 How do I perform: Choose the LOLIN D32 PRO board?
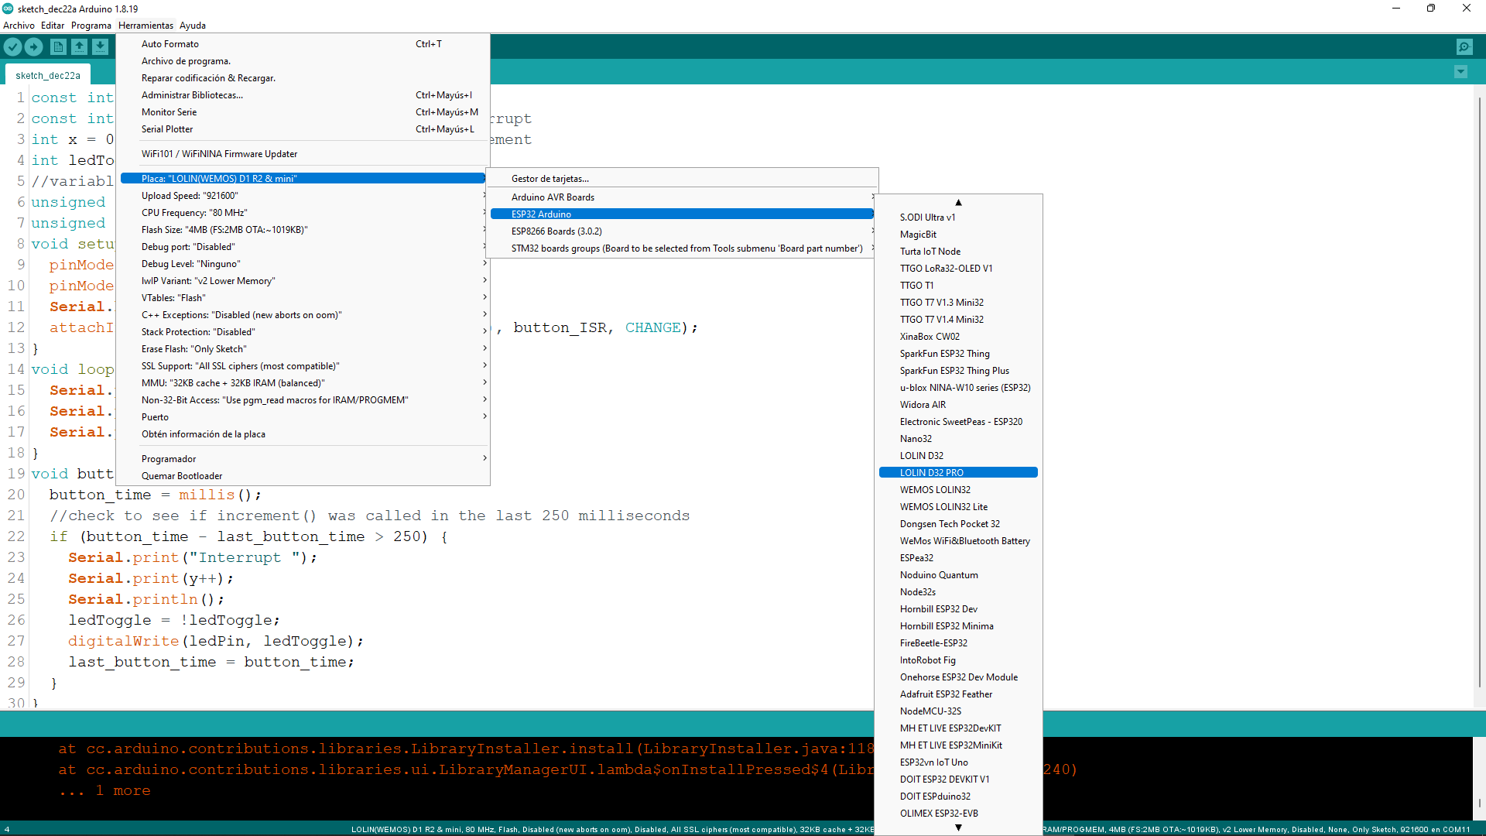click(x=932, y=473)
